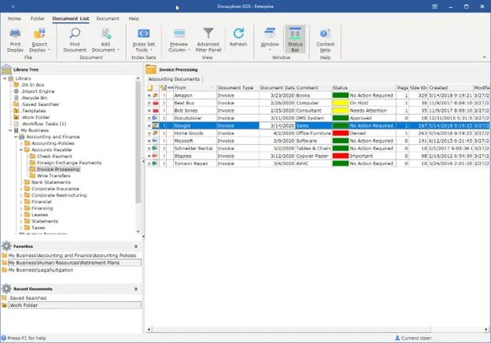The height and width of the screenshot is (343, 491).
Task: Expand the Taxes folder
Action: [x=21, y=228]
